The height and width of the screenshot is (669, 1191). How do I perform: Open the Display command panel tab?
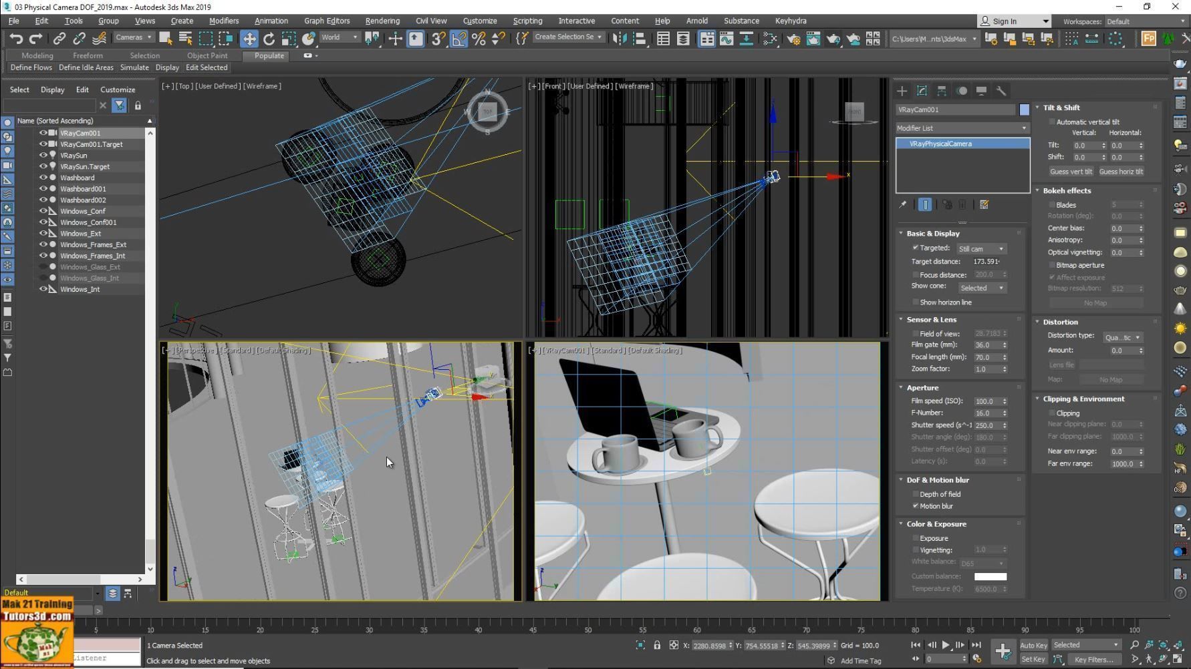click(981, 91)
